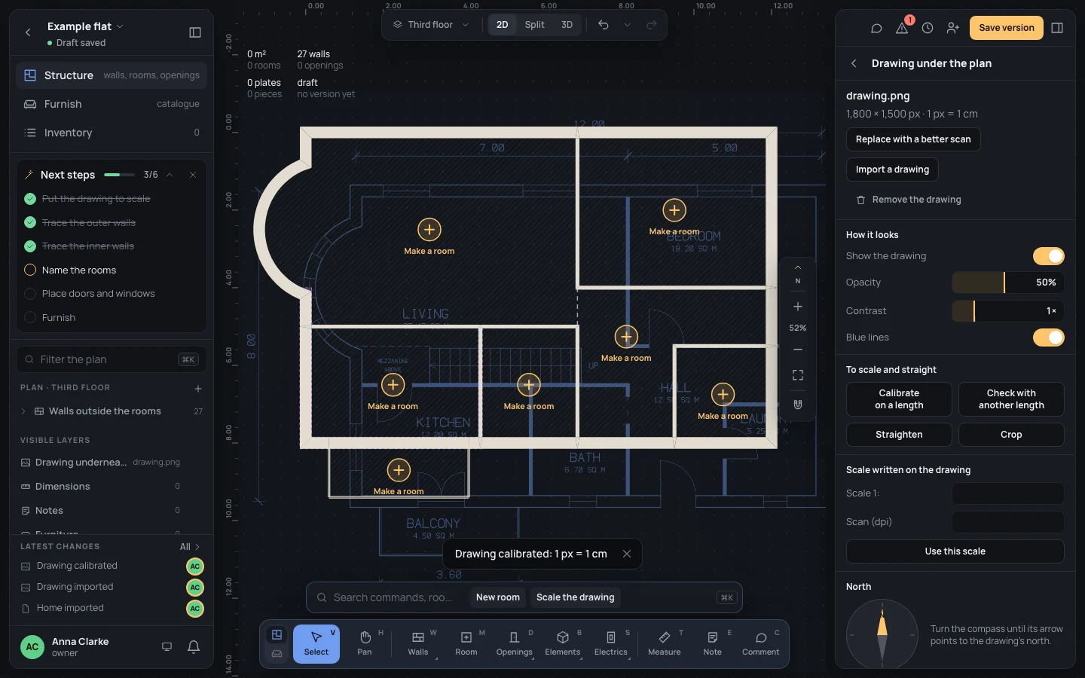Pick the Openings tool
Viewport: 1085px width, 678px height.
[515, 644]
